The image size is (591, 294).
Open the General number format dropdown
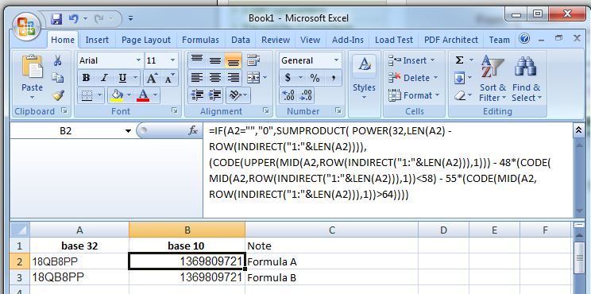point(336,60)
